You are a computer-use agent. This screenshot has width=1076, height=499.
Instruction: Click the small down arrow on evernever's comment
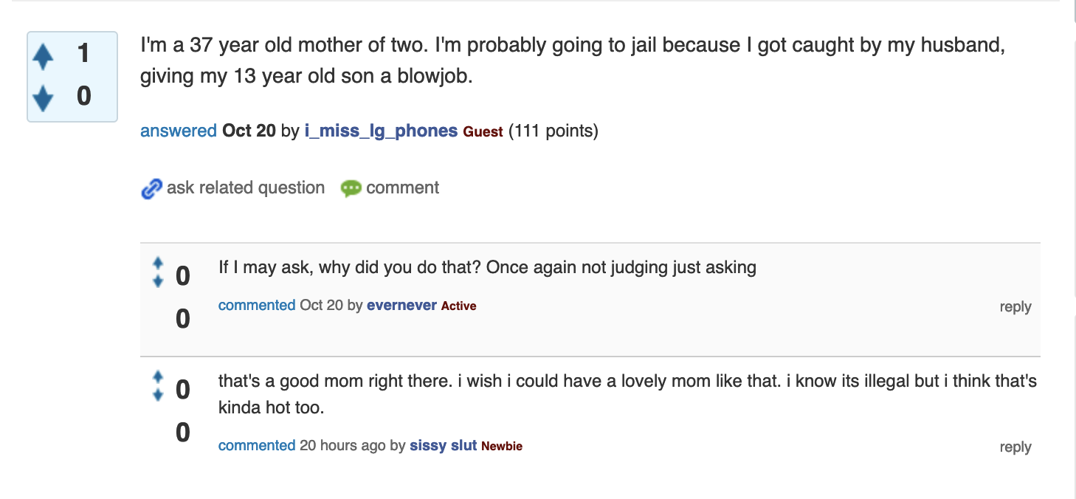pyautogui.click(x=157, y=281)
